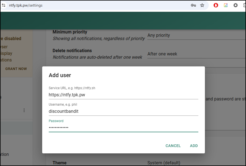Viewport: 246px width, 166px height.
Task: Click into the Username field
Action: (123, 111)
